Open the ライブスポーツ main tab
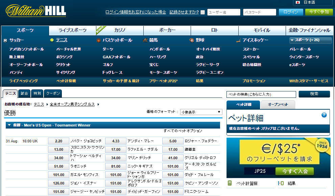This screenshot has height=196, width=335. pos(72,30)
